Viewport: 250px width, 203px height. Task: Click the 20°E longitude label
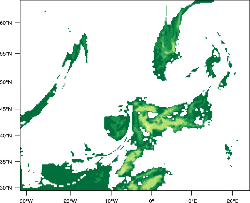click(232, 201)
